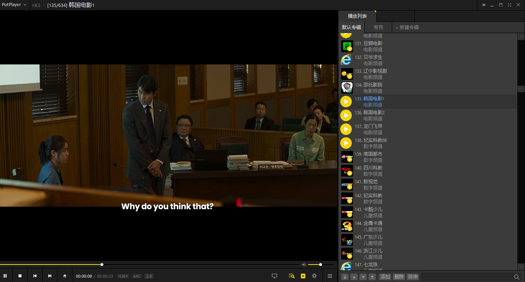The image size is (525, 282).
Task: Switch to the 夸克 album tab
Action: click(x=378, y=27)
